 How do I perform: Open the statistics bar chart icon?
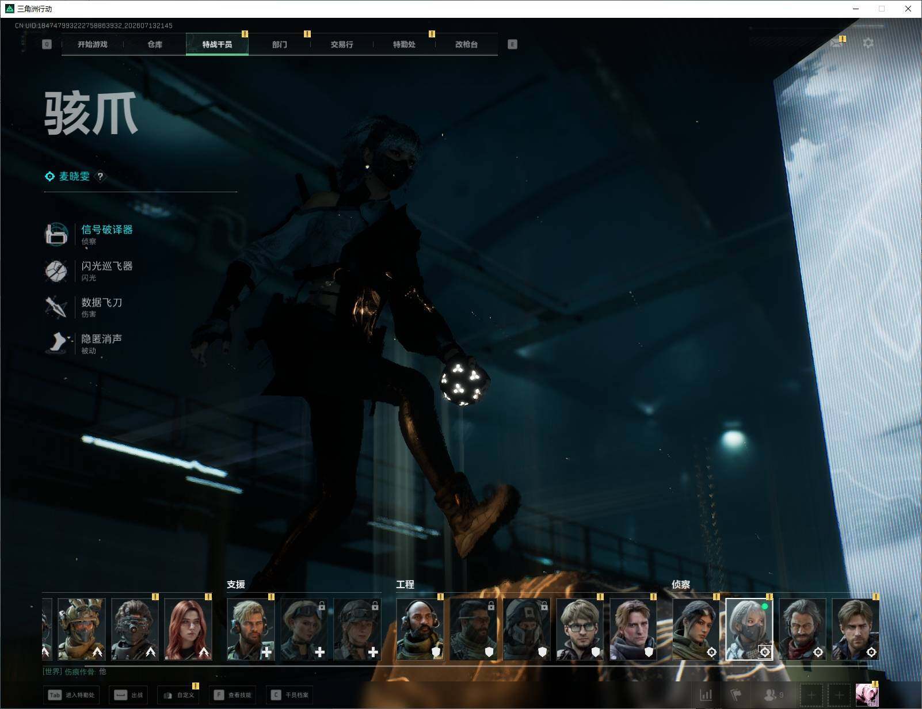pyautogui.click(x=706, y=695)
